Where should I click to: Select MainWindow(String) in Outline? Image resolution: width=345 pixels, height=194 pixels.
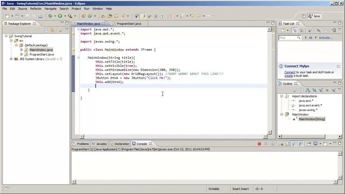312,119
